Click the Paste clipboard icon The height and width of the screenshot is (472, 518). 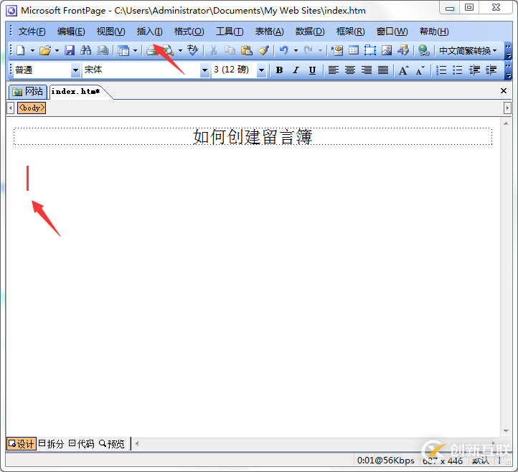click(x=247, y=50)
